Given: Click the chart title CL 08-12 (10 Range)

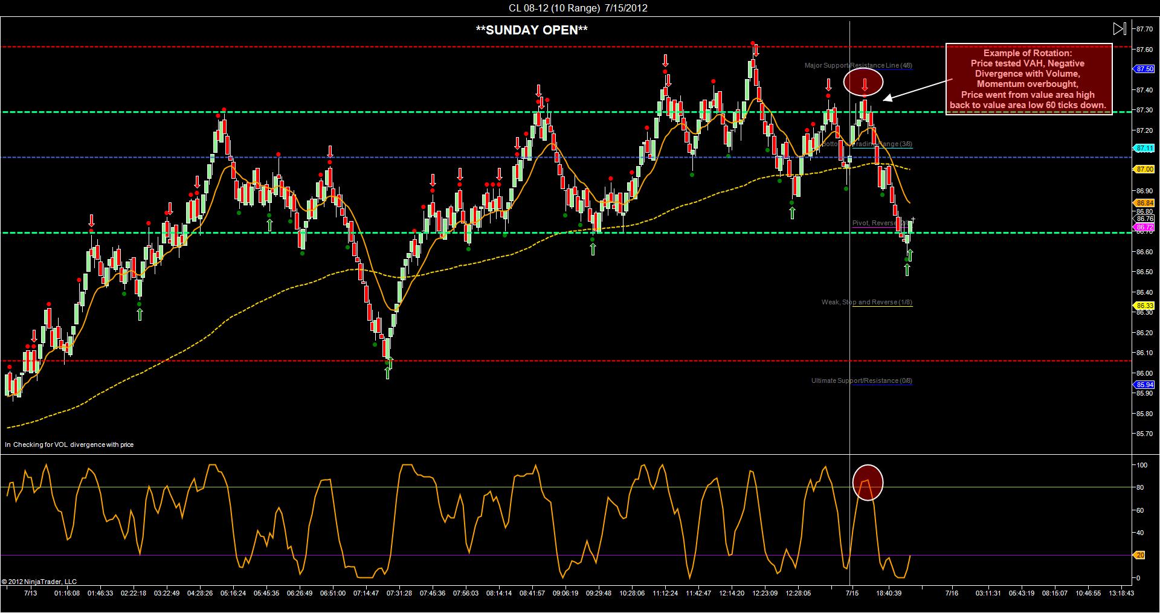Looking at the screenshot, I should (x=553, y=8).
